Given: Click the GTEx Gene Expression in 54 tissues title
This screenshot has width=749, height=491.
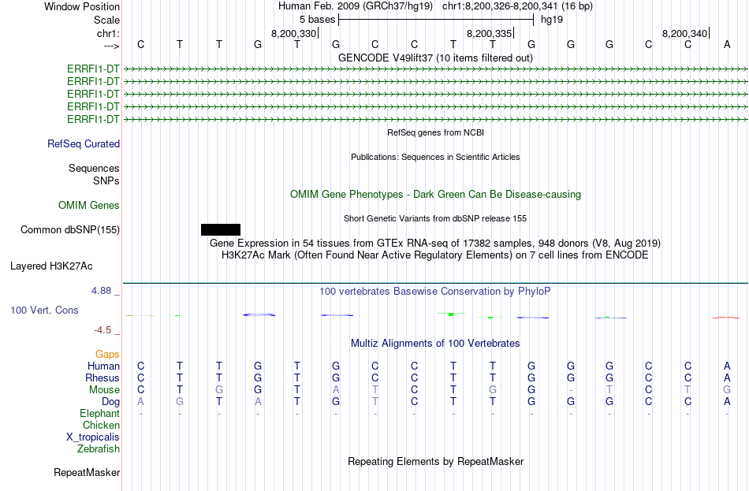Looking at the screenshot, I should click(435, 243).
